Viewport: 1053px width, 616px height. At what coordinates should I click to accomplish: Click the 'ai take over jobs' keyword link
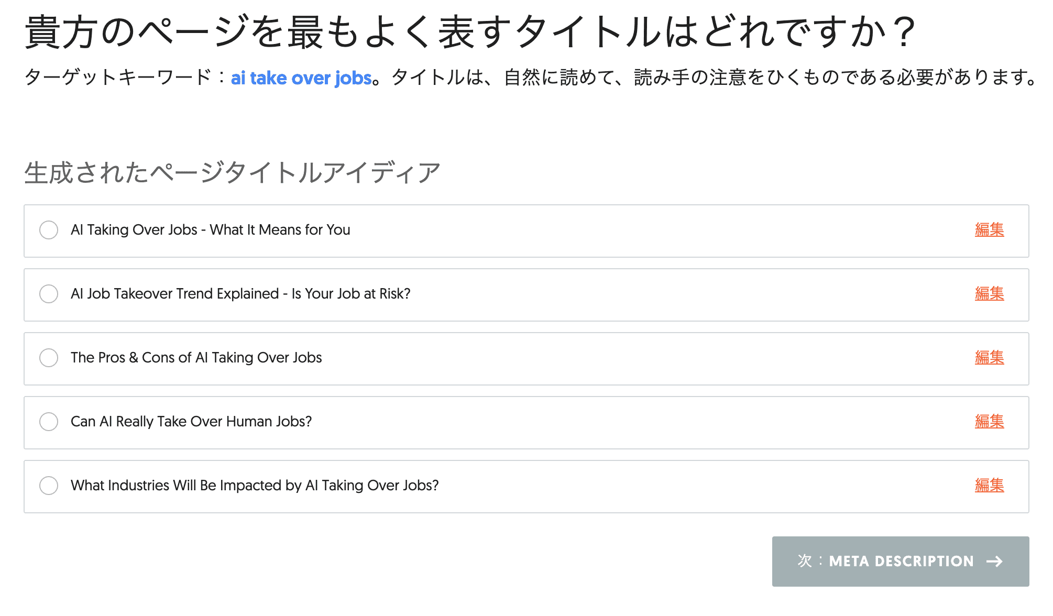click(302, 78)
